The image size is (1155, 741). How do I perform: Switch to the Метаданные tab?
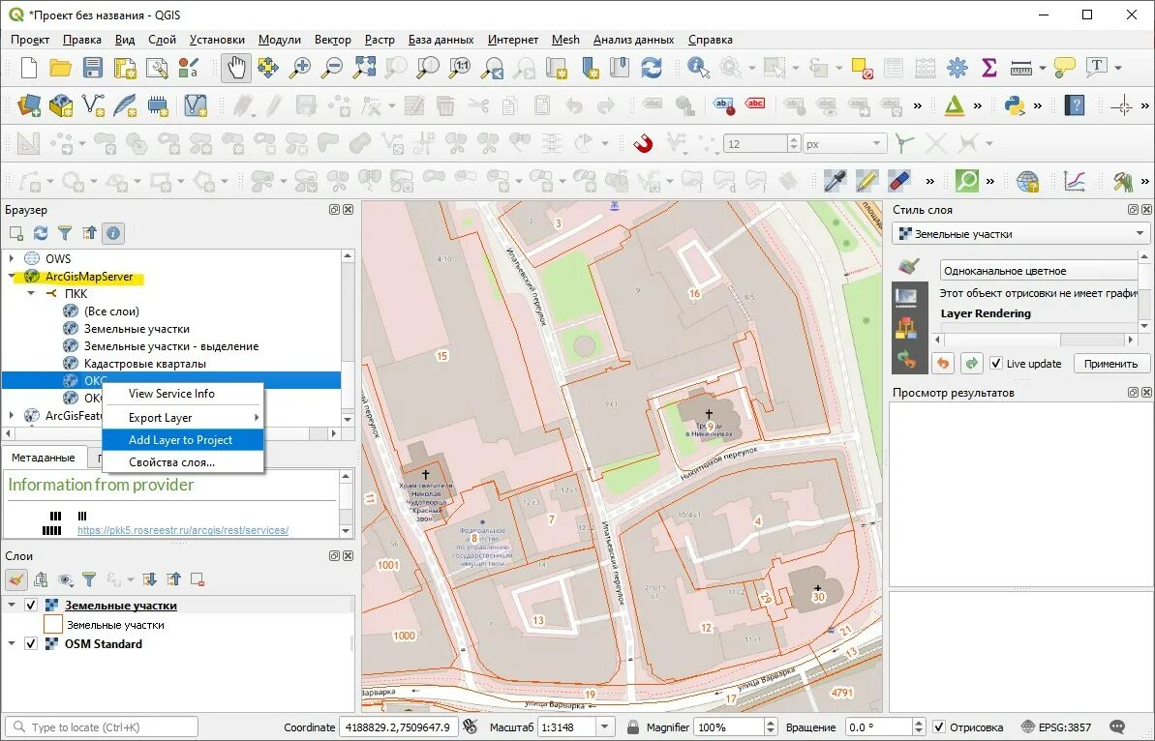pyautogui.click(x=43, y=458)
